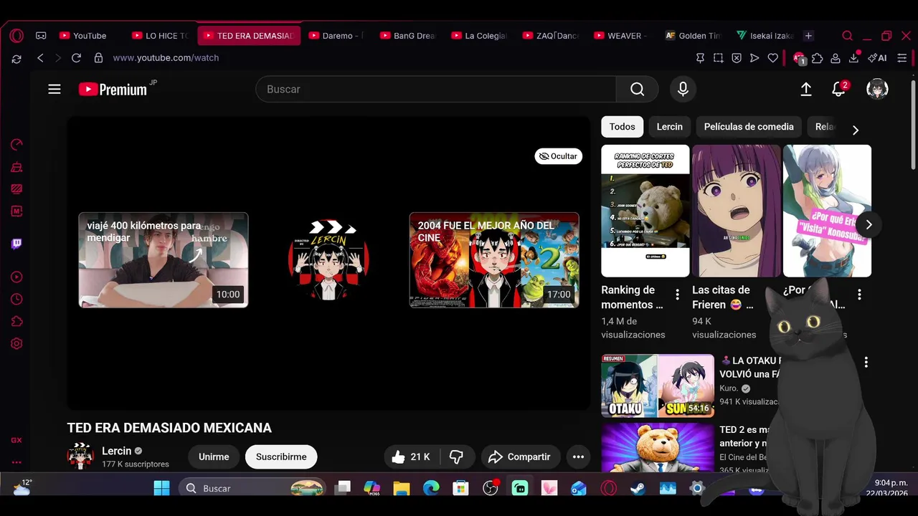Screen dimensions: 918x516
Task: Click the address bar URL field
Action: tap(166, 58)
